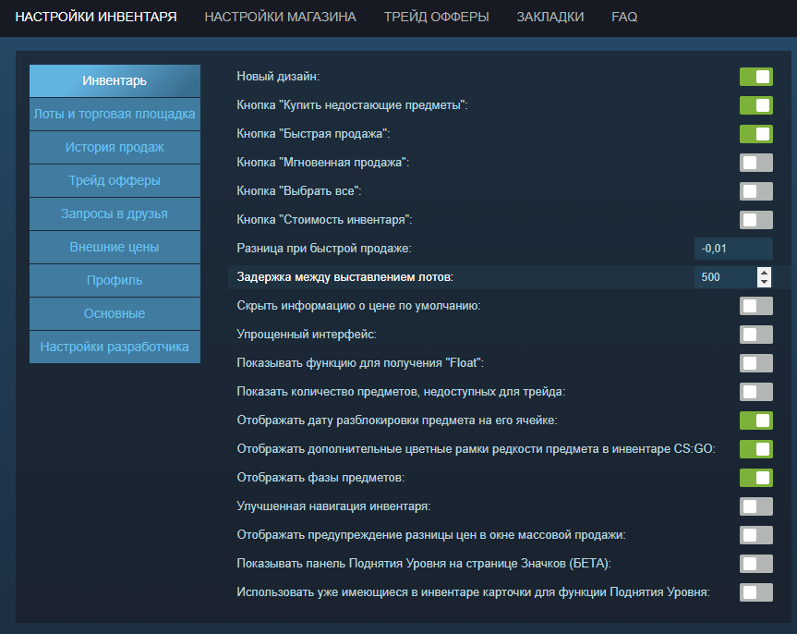The image size is (797, 634).
Task: Enable the Level Up panel on badges page
Action: coord(756,564)
